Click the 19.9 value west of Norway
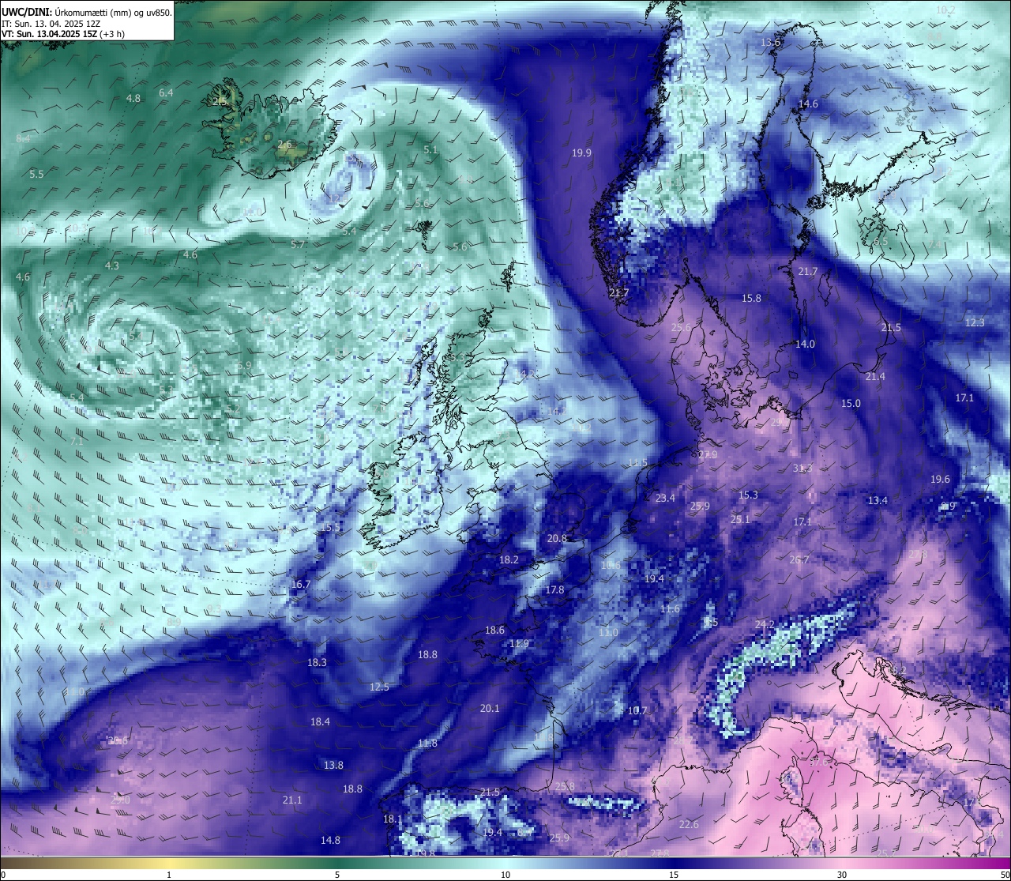 pos(581,152)
